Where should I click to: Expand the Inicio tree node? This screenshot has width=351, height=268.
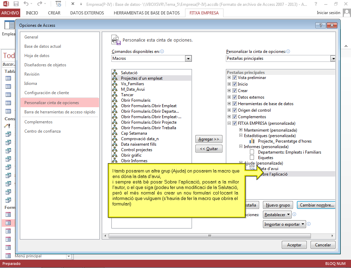pos(229,84)
